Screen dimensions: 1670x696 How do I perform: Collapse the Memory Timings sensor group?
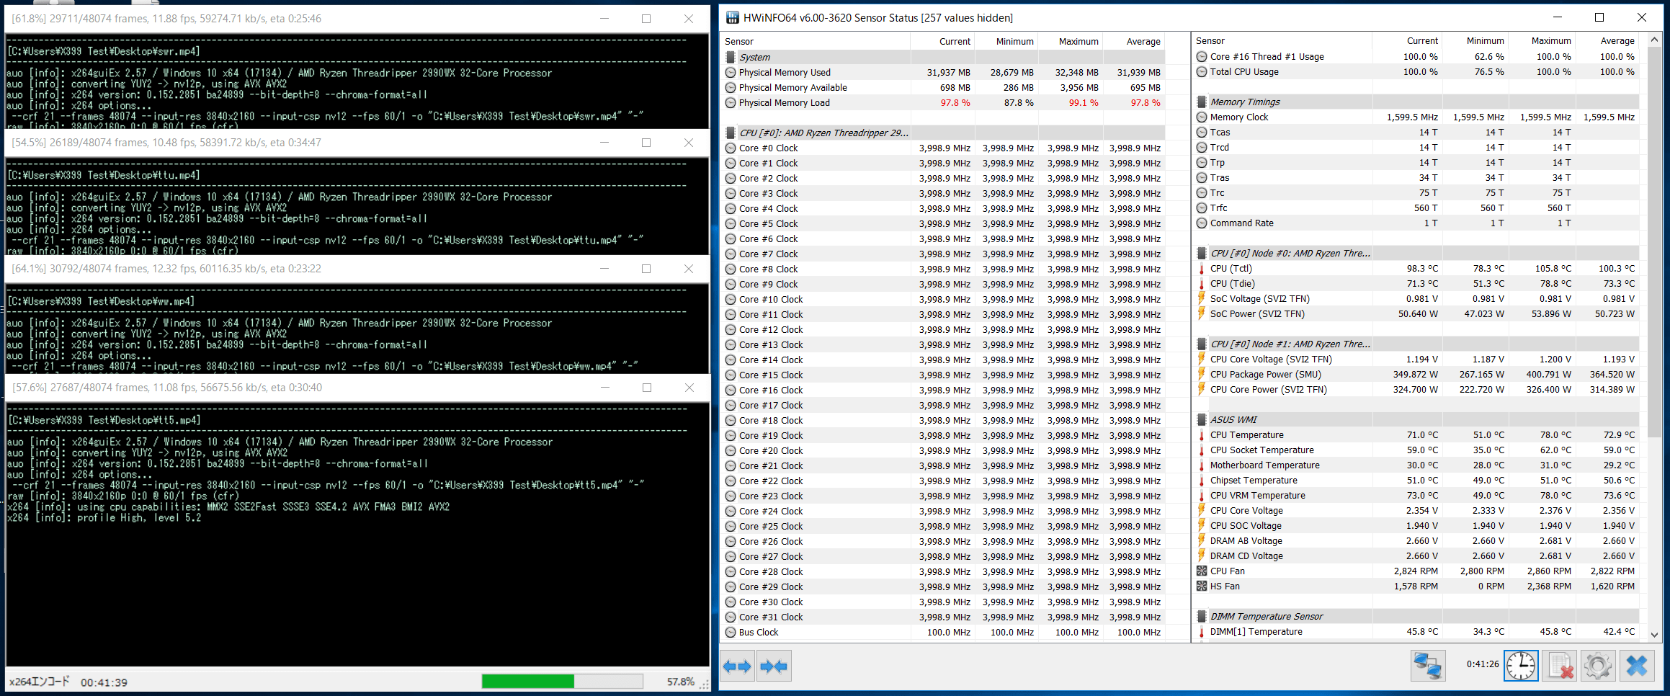coord(1201,102)
